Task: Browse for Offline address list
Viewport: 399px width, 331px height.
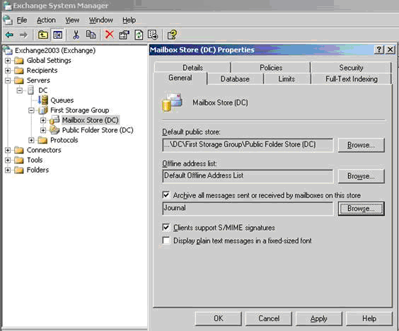Action: pos(361,176)
